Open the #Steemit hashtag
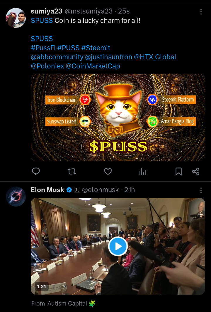This screenshot has height=312, width=211. pos(96,48)
